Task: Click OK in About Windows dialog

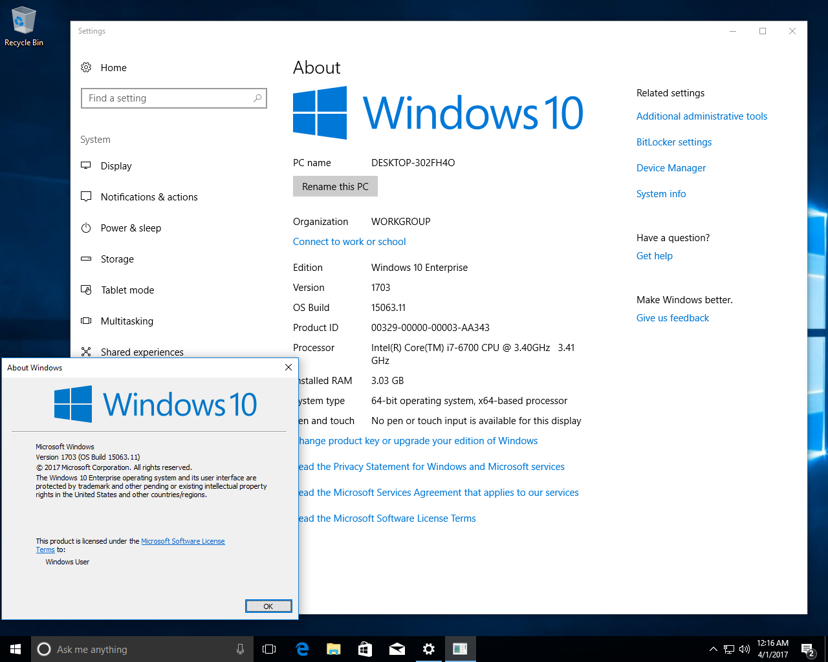Action: [268, 606]
